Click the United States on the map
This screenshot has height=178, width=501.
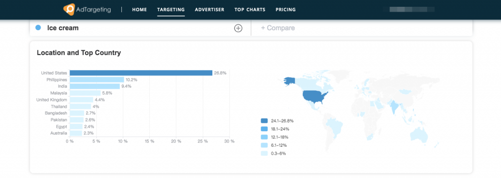coord(315,97)
